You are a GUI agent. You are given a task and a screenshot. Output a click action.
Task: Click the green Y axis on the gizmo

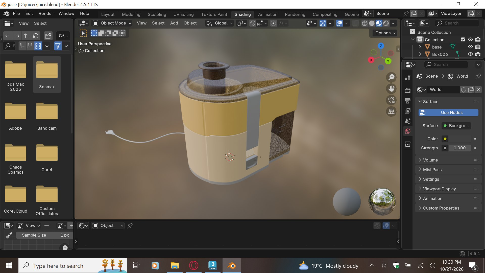click(388, 61)
